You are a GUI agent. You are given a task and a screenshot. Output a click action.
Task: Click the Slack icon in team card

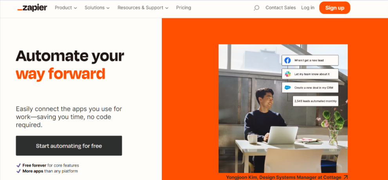287,74
